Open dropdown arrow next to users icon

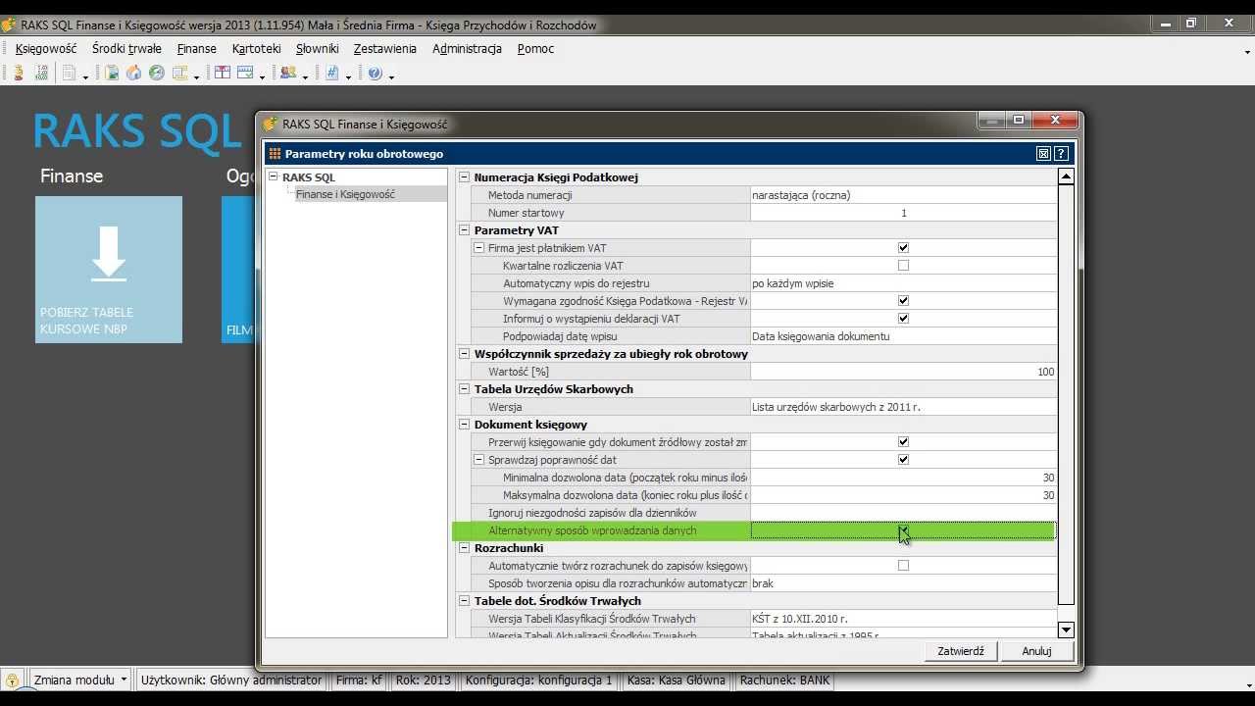click(305, 76)
